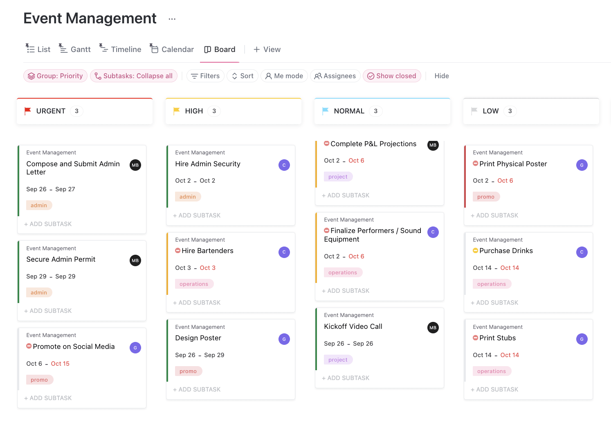Add subtask to Secure Admin Permit

coord(48,311)
